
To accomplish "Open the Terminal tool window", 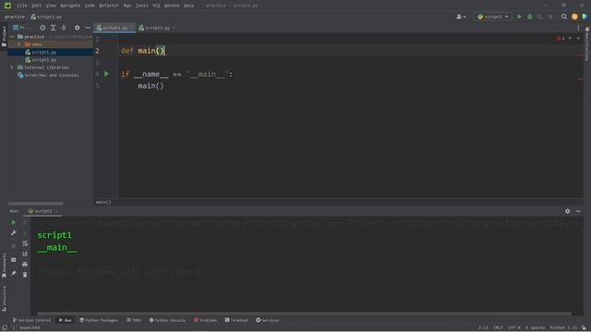I will click(x=236, y=320).
